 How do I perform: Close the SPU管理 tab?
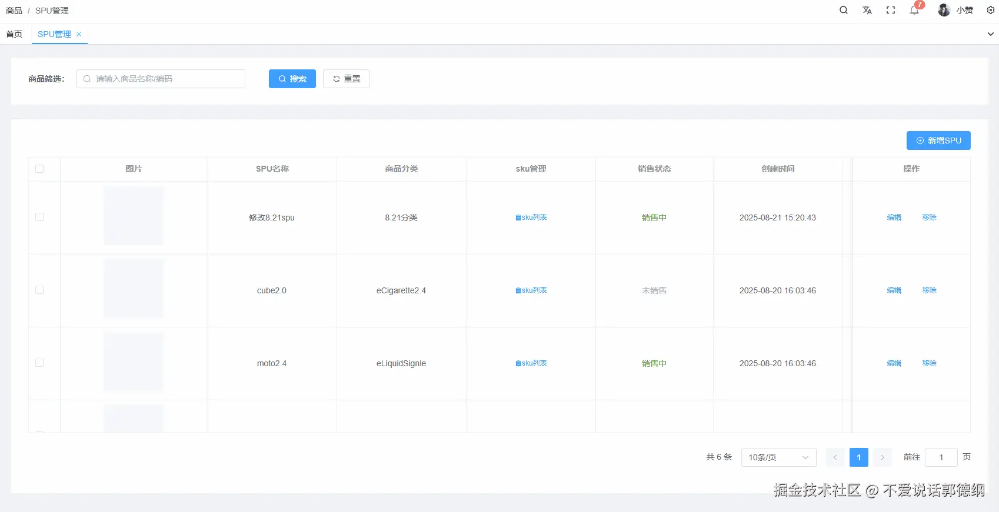coord(79,34)
